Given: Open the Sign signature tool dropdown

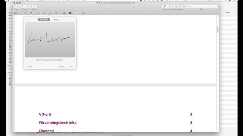Looking at the screenshot, I should (x=51, y=13).
